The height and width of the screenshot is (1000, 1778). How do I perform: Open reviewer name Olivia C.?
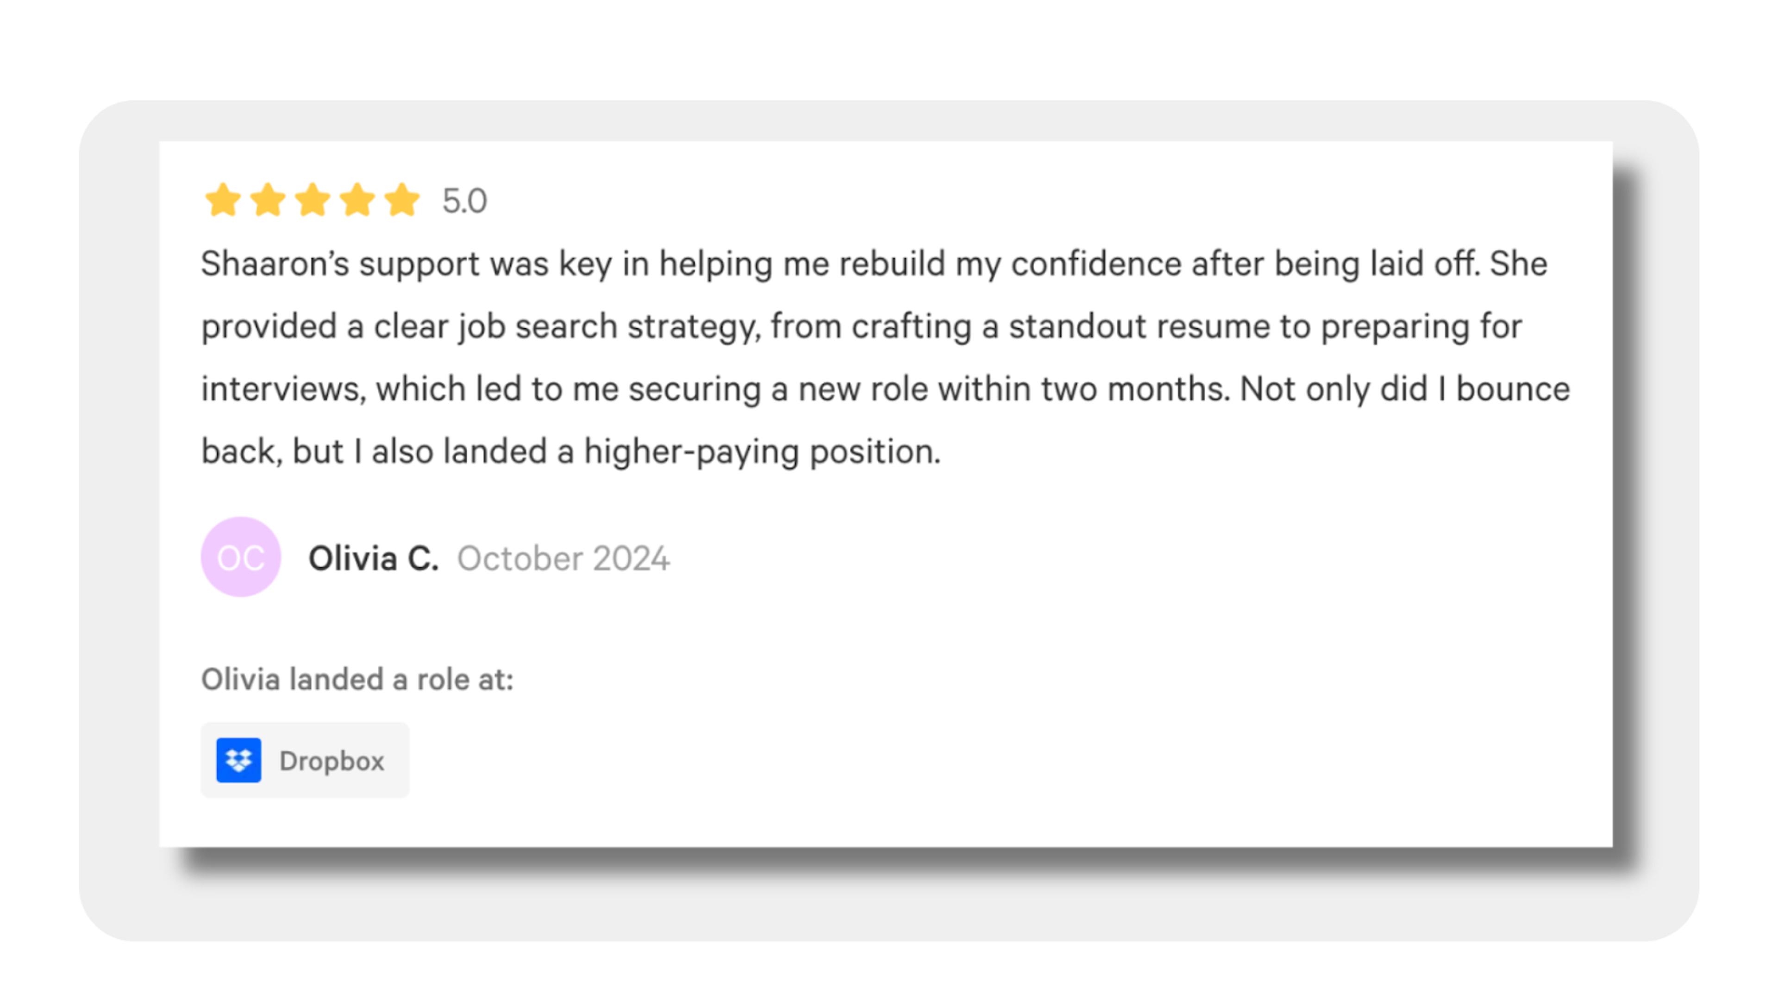pos(373,558)
